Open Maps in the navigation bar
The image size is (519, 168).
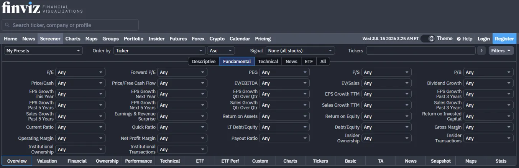[91, 39]
